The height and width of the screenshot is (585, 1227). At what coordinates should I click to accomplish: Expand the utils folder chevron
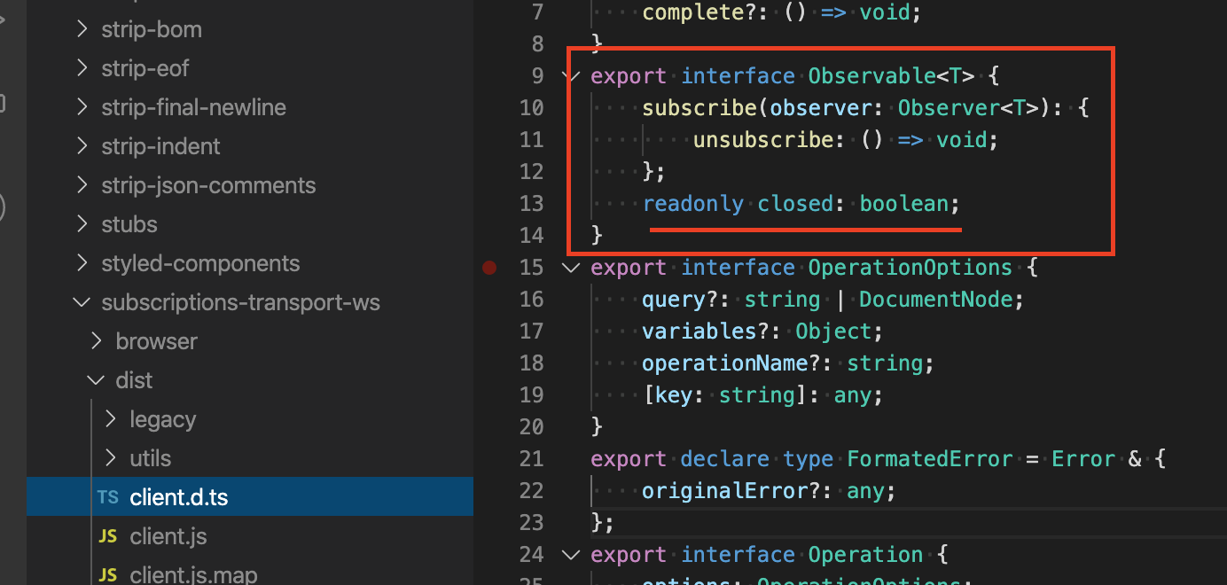pyautogui.click(x=111, y=458)
